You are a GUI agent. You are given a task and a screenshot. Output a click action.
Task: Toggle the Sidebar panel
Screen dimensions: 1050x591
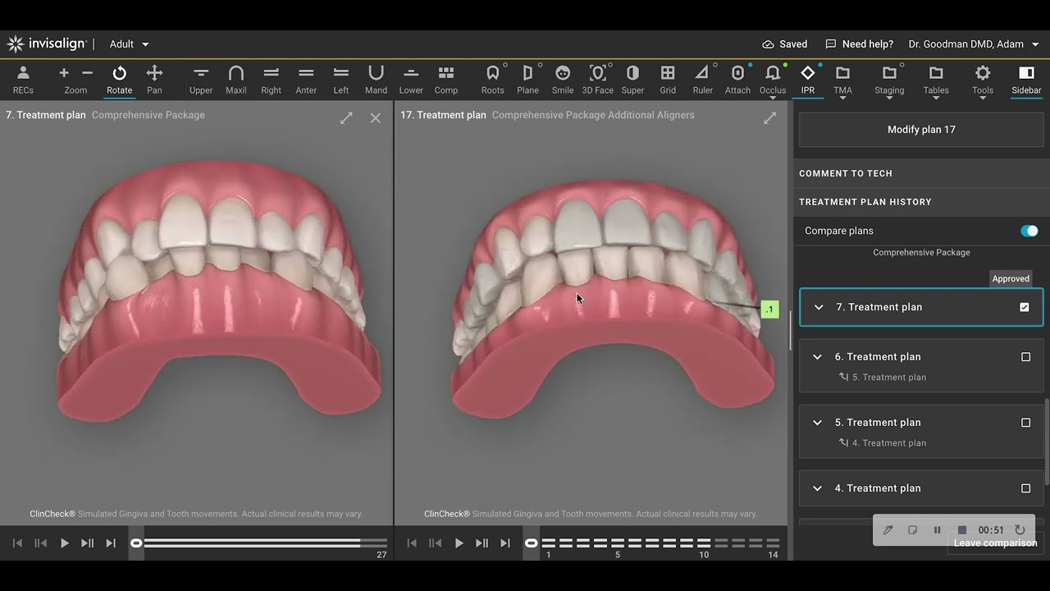1026,80
